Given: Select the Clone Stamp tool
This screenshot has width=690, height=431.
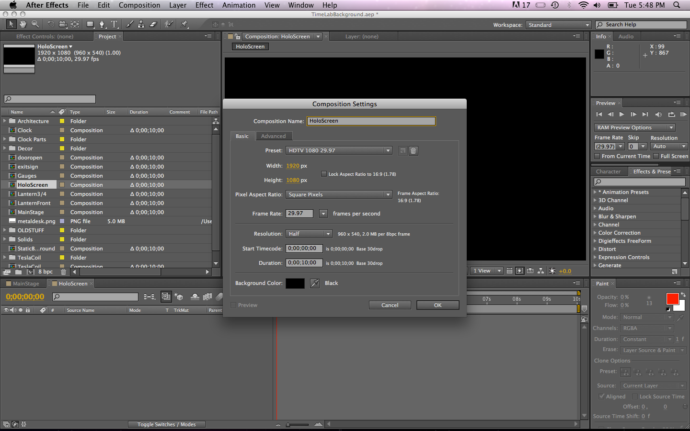Looking at the screenshot, I should [141, 24].
